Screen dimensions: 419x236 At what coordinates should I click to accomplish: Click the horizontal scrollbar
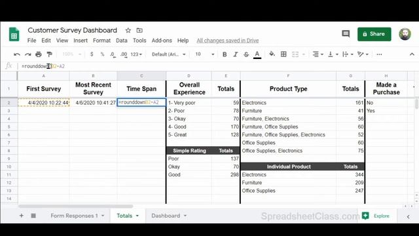76,206
